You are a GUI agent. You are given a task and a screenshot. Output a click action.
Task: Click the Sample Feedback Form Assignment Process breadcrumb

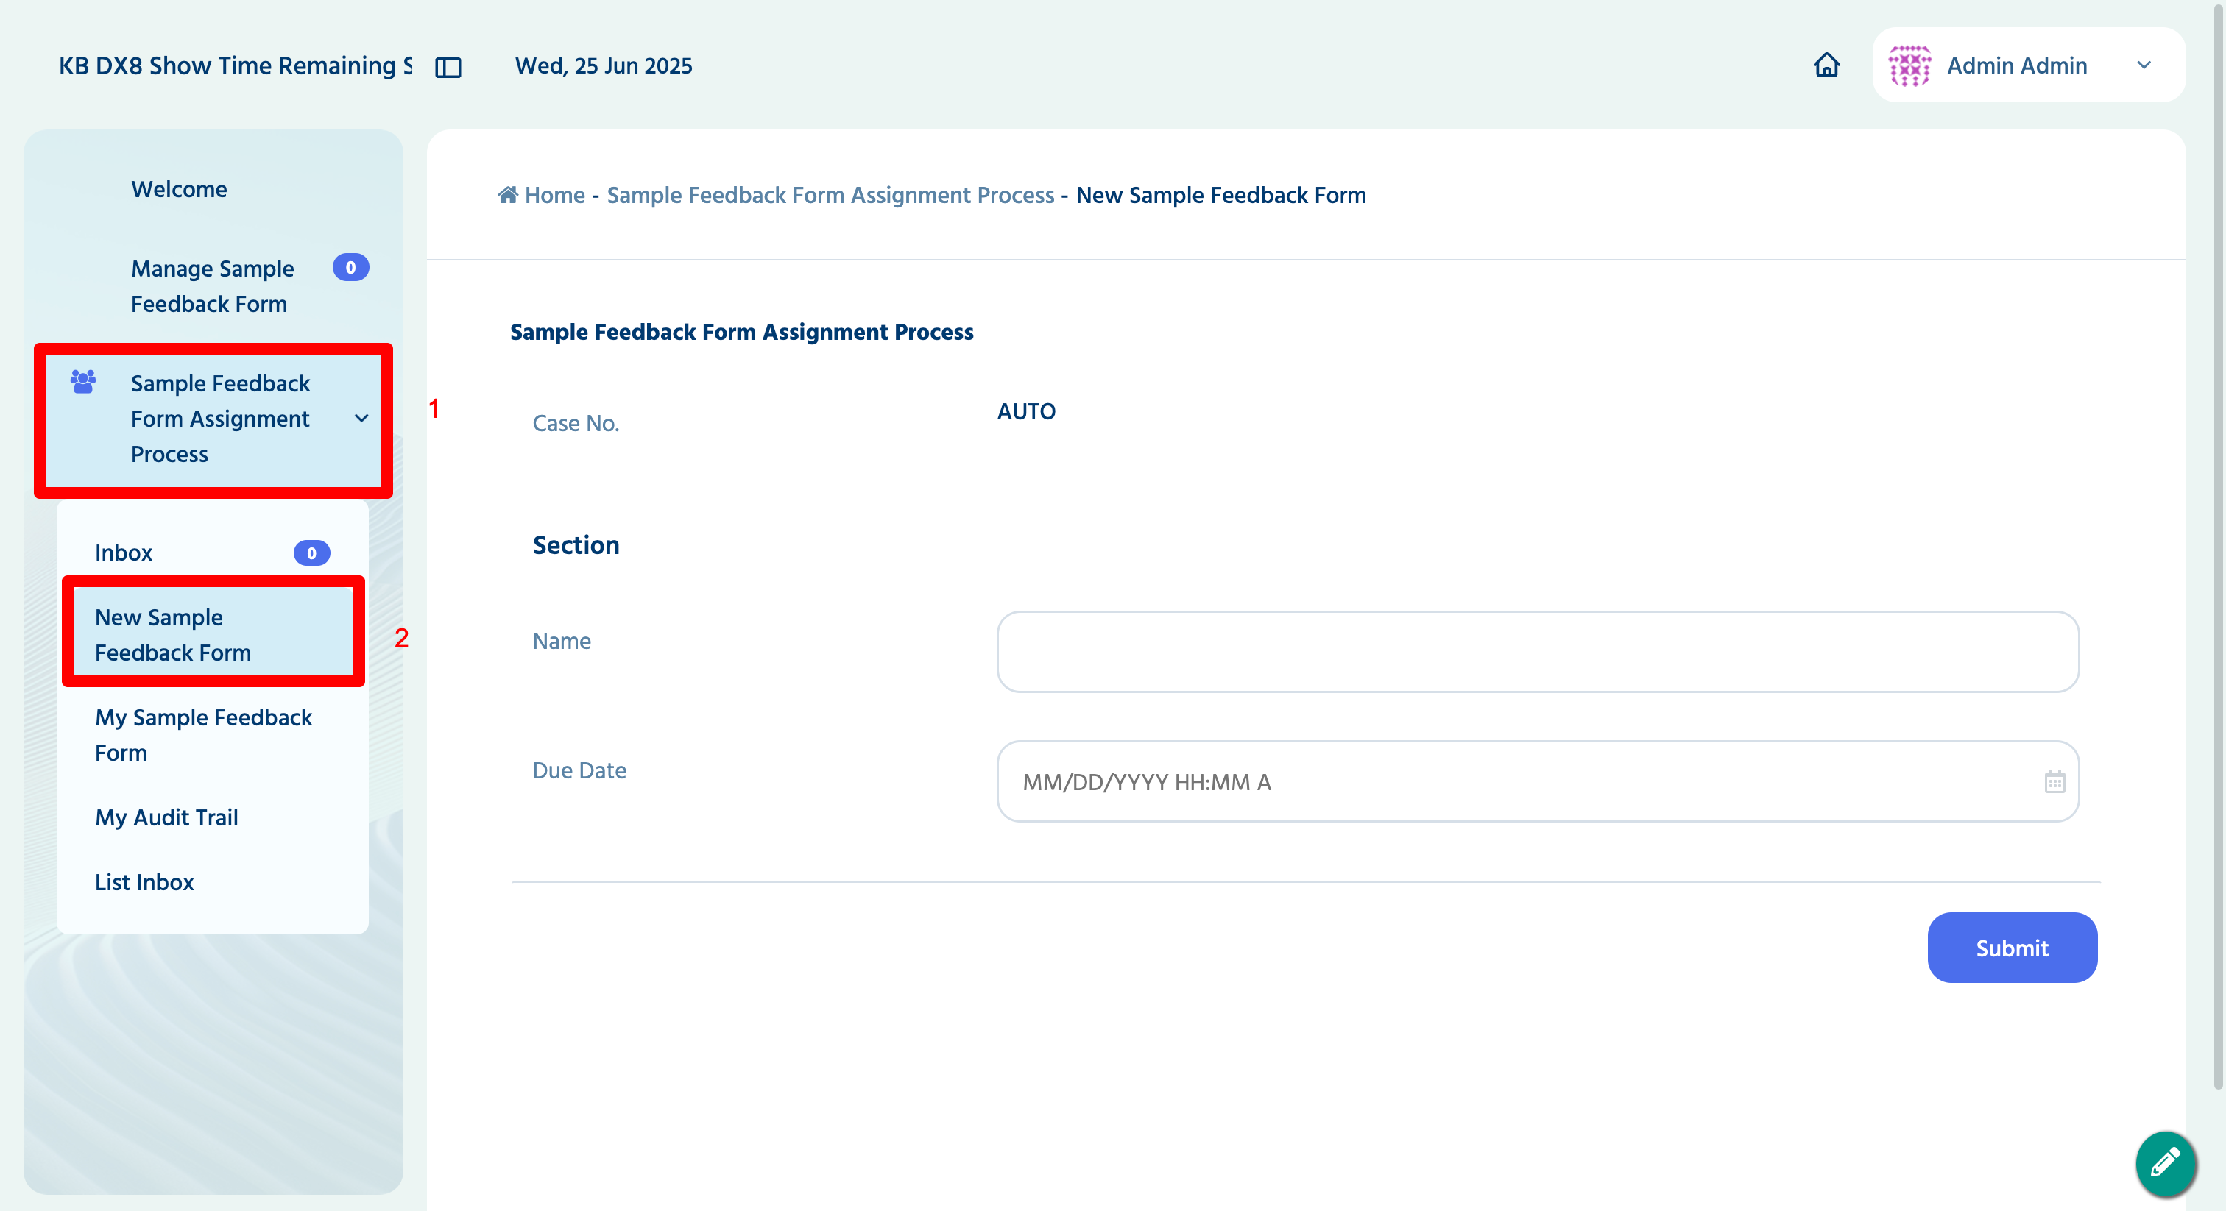click(830, 195)
